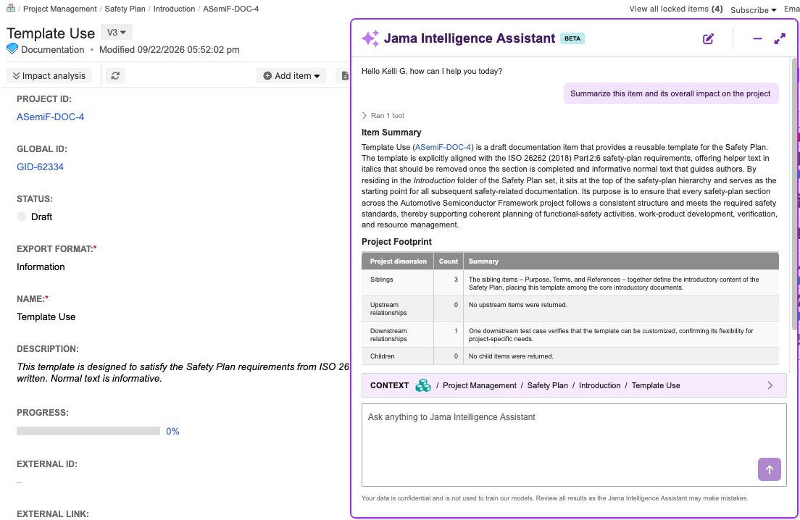Image resolution: width=800 pixels, height=520 pixels.
Task: Click the document icon right of Add item
Action: pyautogui.click(x=345, y=75)
